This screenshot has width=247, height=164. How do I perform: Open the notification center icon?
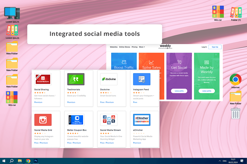click(242, 161)
